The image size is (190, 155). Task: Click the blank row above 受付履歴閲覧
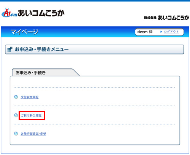(94, 82)
